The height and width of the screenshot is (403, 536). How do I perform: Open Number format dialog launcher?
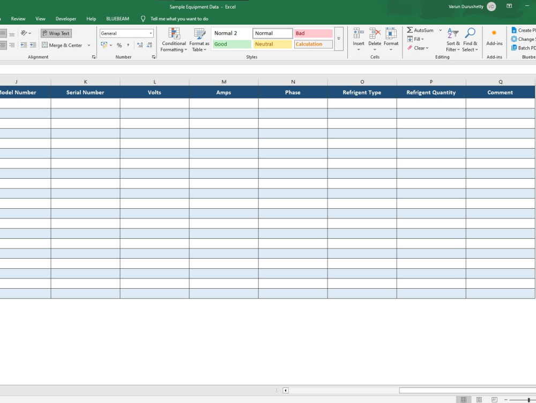153,57
